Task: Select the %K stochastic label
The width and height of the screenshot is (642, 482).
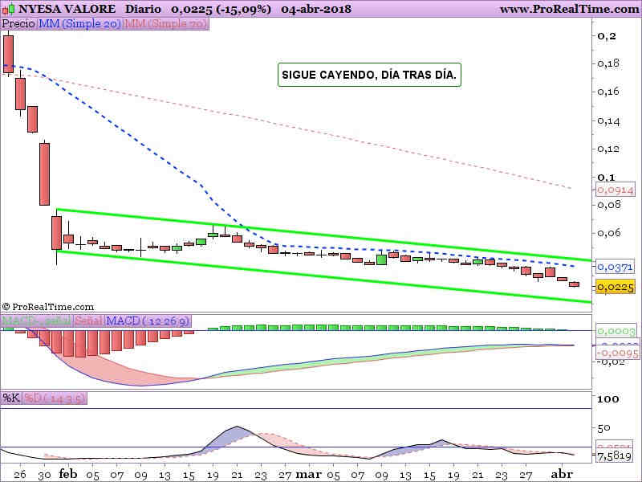Action: [x=11, y=398]
